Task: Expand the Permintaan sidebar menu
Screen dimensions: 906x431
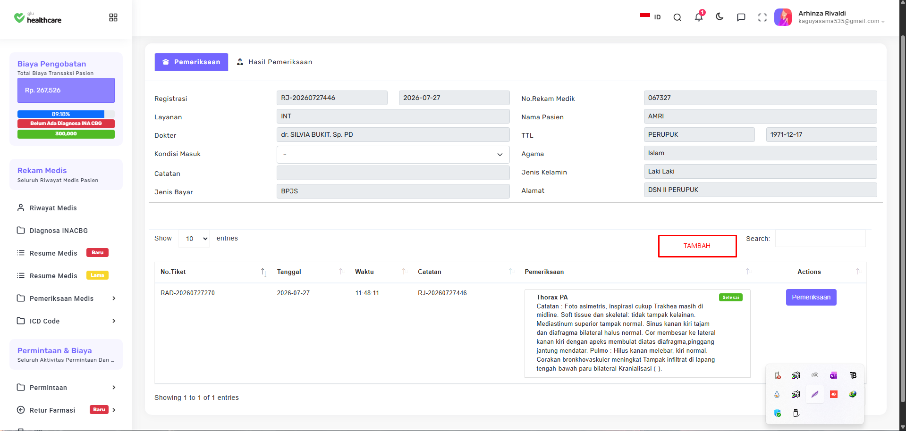Action: coord(66,388)
